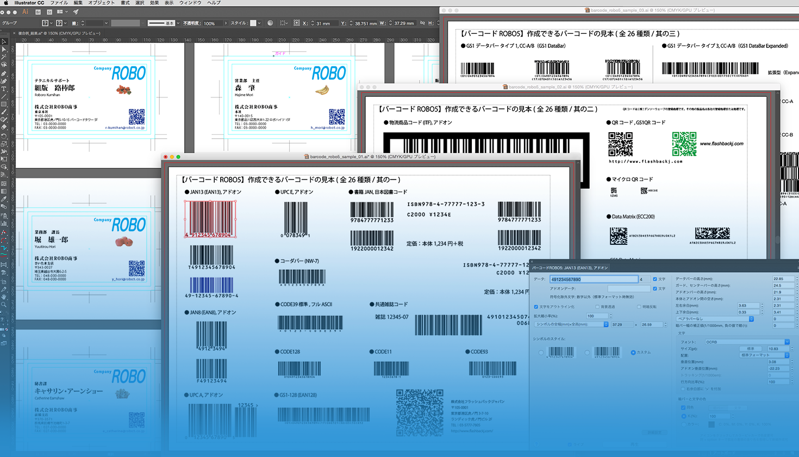799x457 pixels.
Task: Click the transform reference point icon
Action: (x=296, y=23)
